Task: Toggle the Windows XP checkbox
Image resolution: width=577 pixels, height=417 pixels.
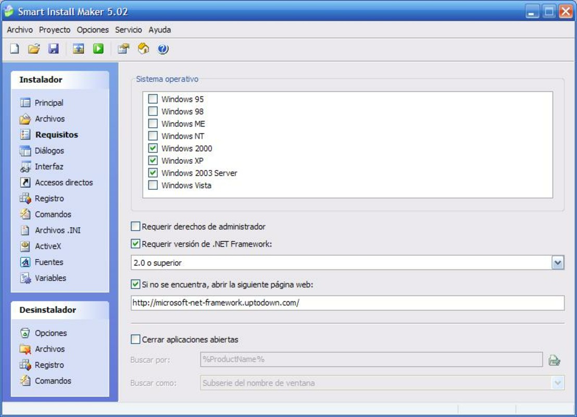Action: [x=153, y=160]
